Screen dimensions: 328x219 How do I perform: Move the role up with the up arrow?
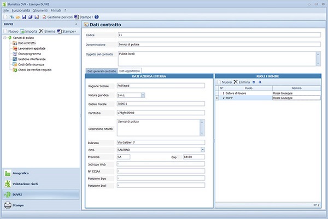coord(254,81)
